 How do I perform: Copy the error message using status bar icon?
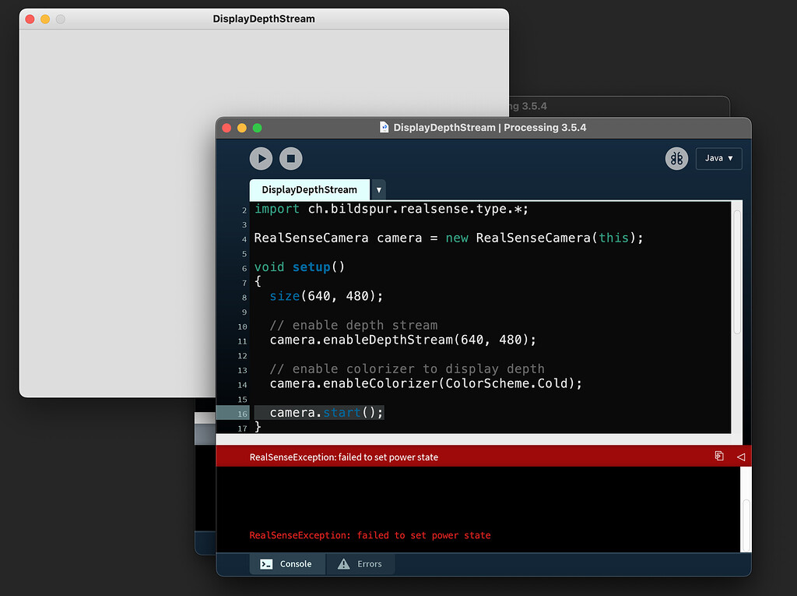719,457
